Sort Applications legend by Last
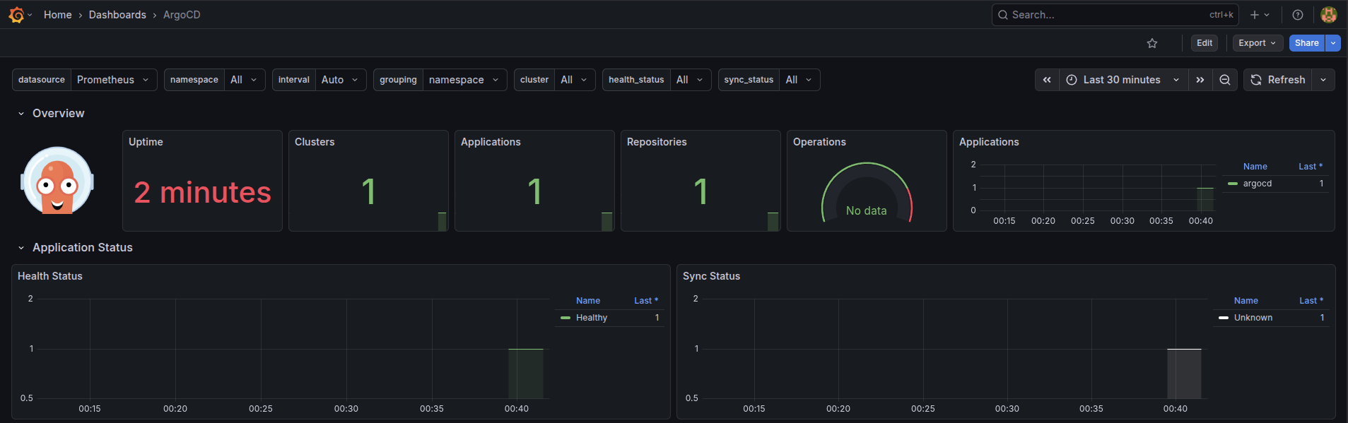Image resolution: width=1348 pixels, height=423 pixels. click(x=1311, y=167)
